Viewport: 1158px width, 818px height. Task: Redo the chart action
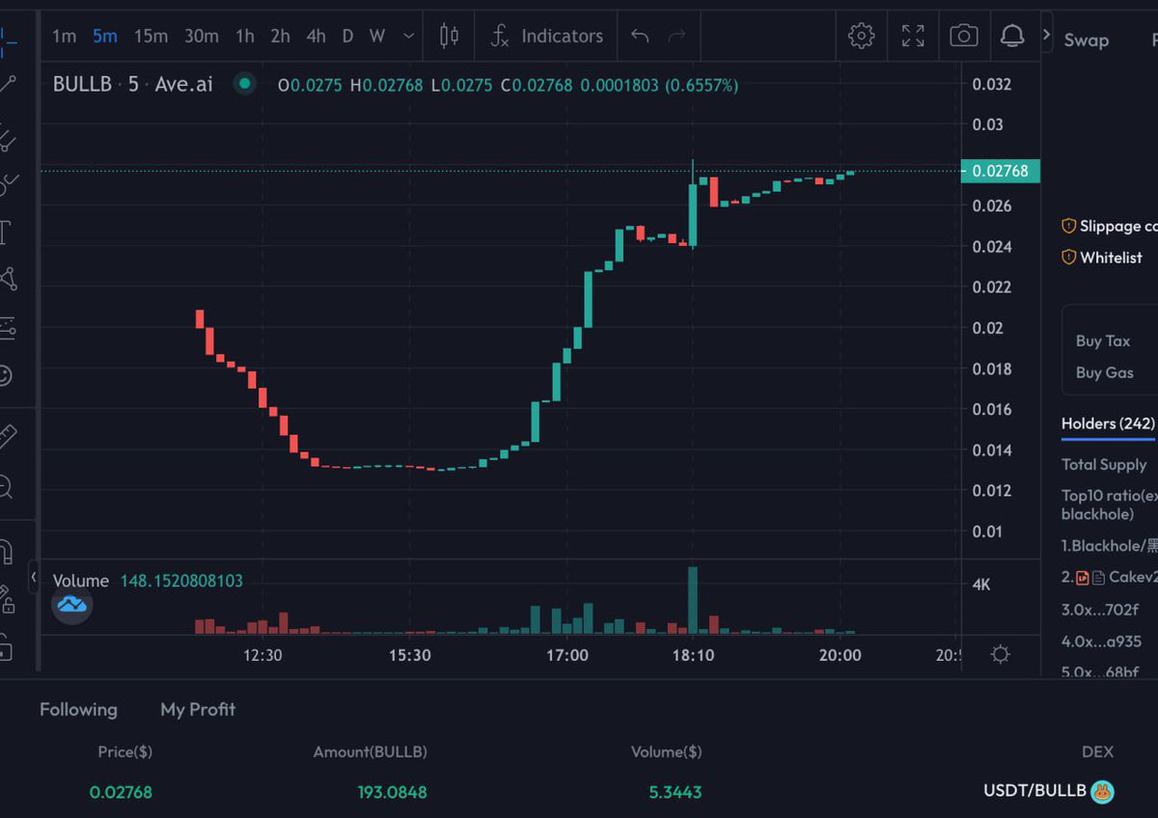point(676,37)
